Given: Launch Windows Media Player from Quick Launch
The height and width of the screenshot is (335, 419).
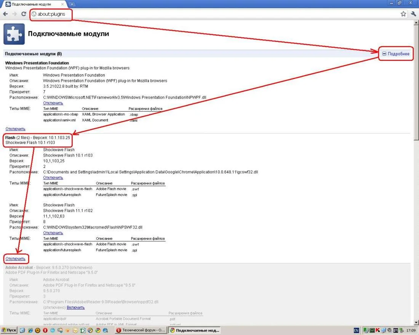Looking at the screenshot, I should [x=90, y=330].
